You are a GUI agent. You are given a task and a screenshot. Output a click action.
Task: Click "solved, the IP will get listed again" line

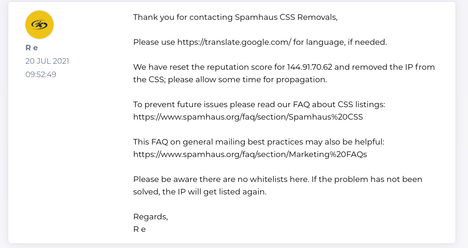click(200, 192)
